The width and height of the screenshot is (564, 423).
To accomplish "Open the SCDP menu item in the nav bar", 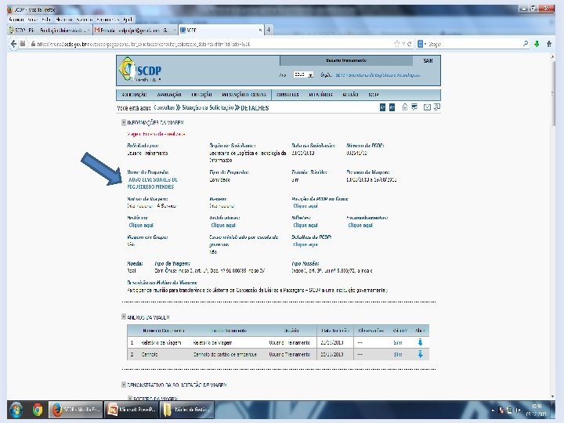I will (374, 95).
